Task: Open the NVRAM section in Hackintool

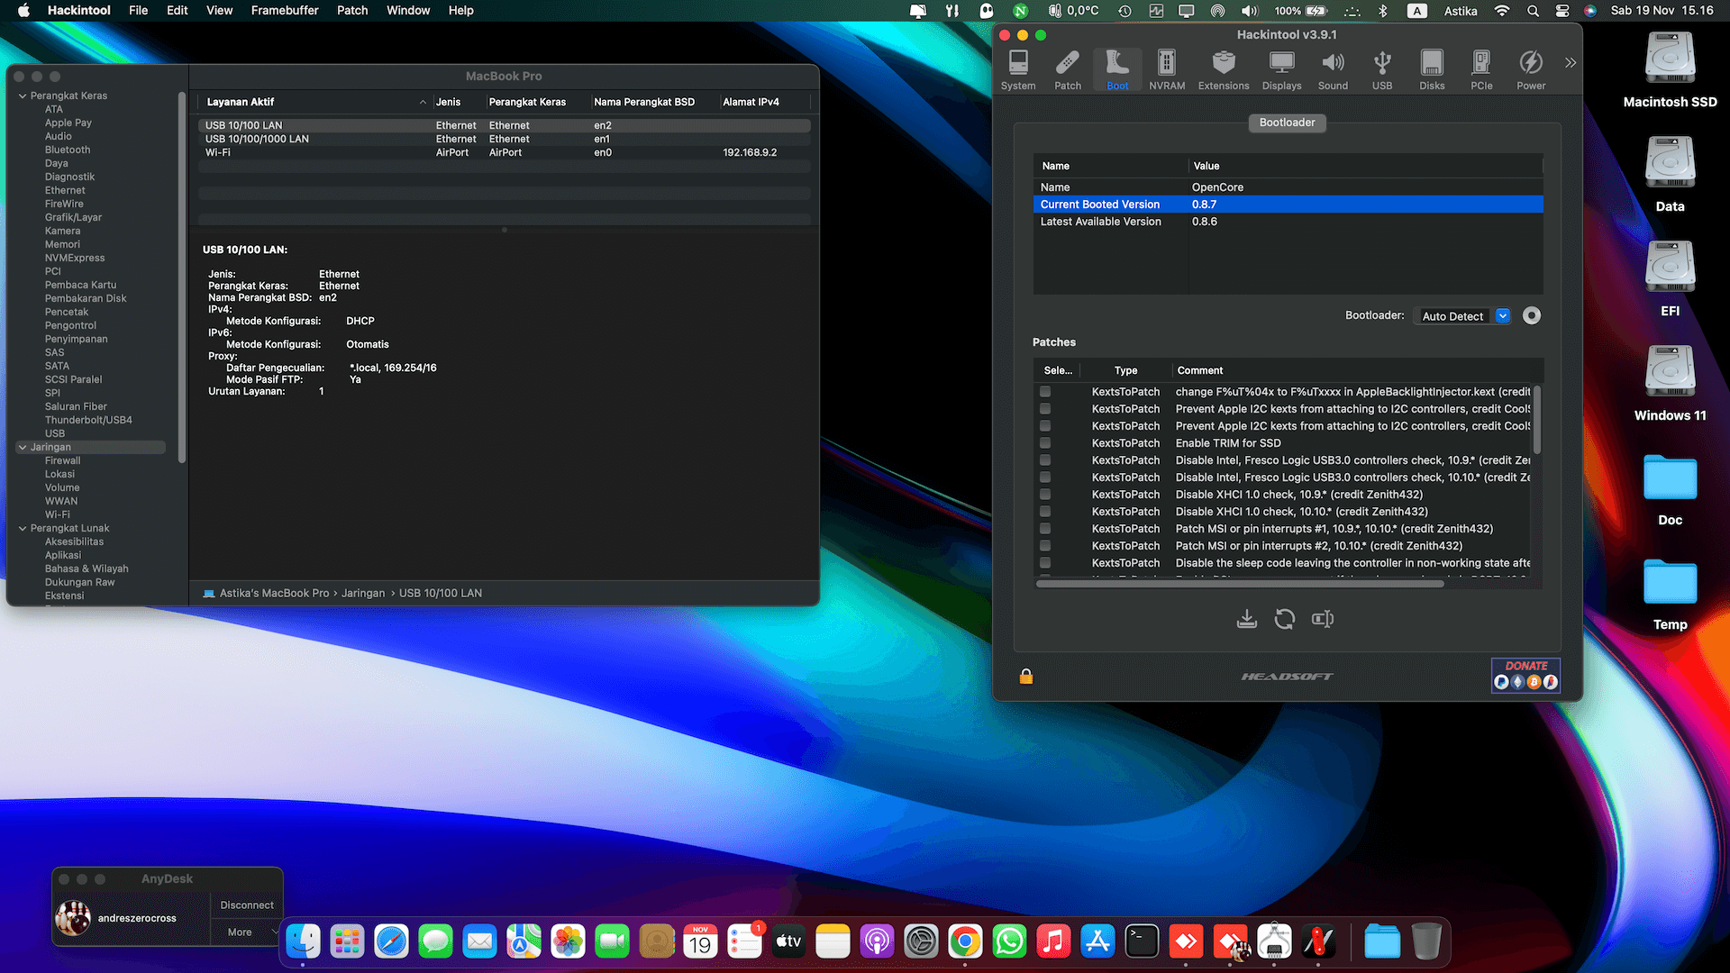Action: click(1167, 69)
